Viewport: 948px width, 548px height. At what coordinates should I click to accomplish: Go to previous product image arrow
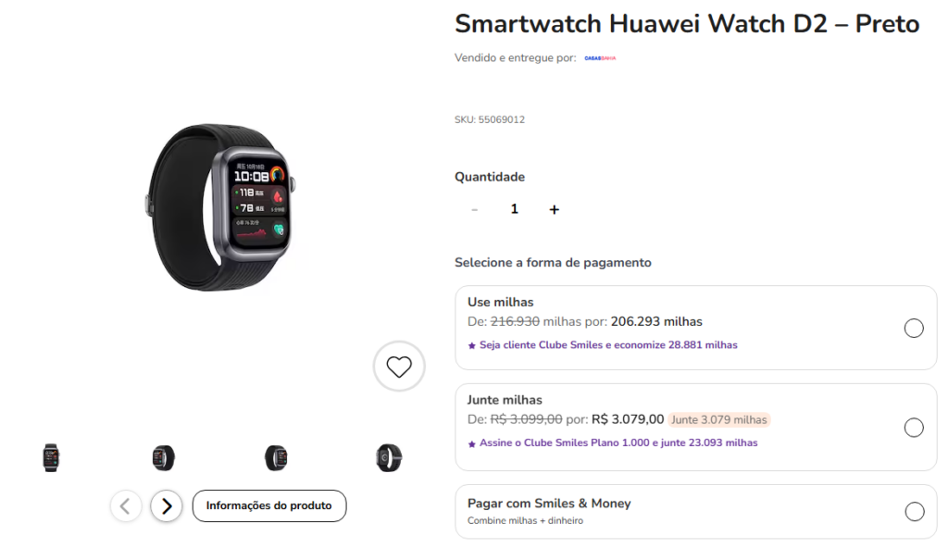(x=126, y=506)
